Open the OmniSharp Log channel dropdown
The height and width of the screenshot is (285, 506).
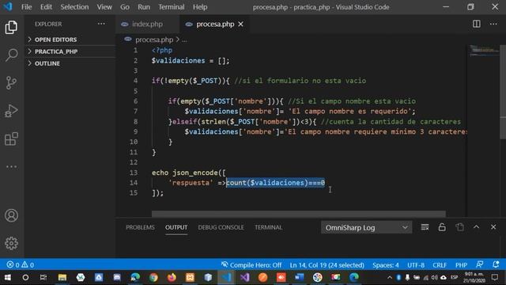point(366,227)
